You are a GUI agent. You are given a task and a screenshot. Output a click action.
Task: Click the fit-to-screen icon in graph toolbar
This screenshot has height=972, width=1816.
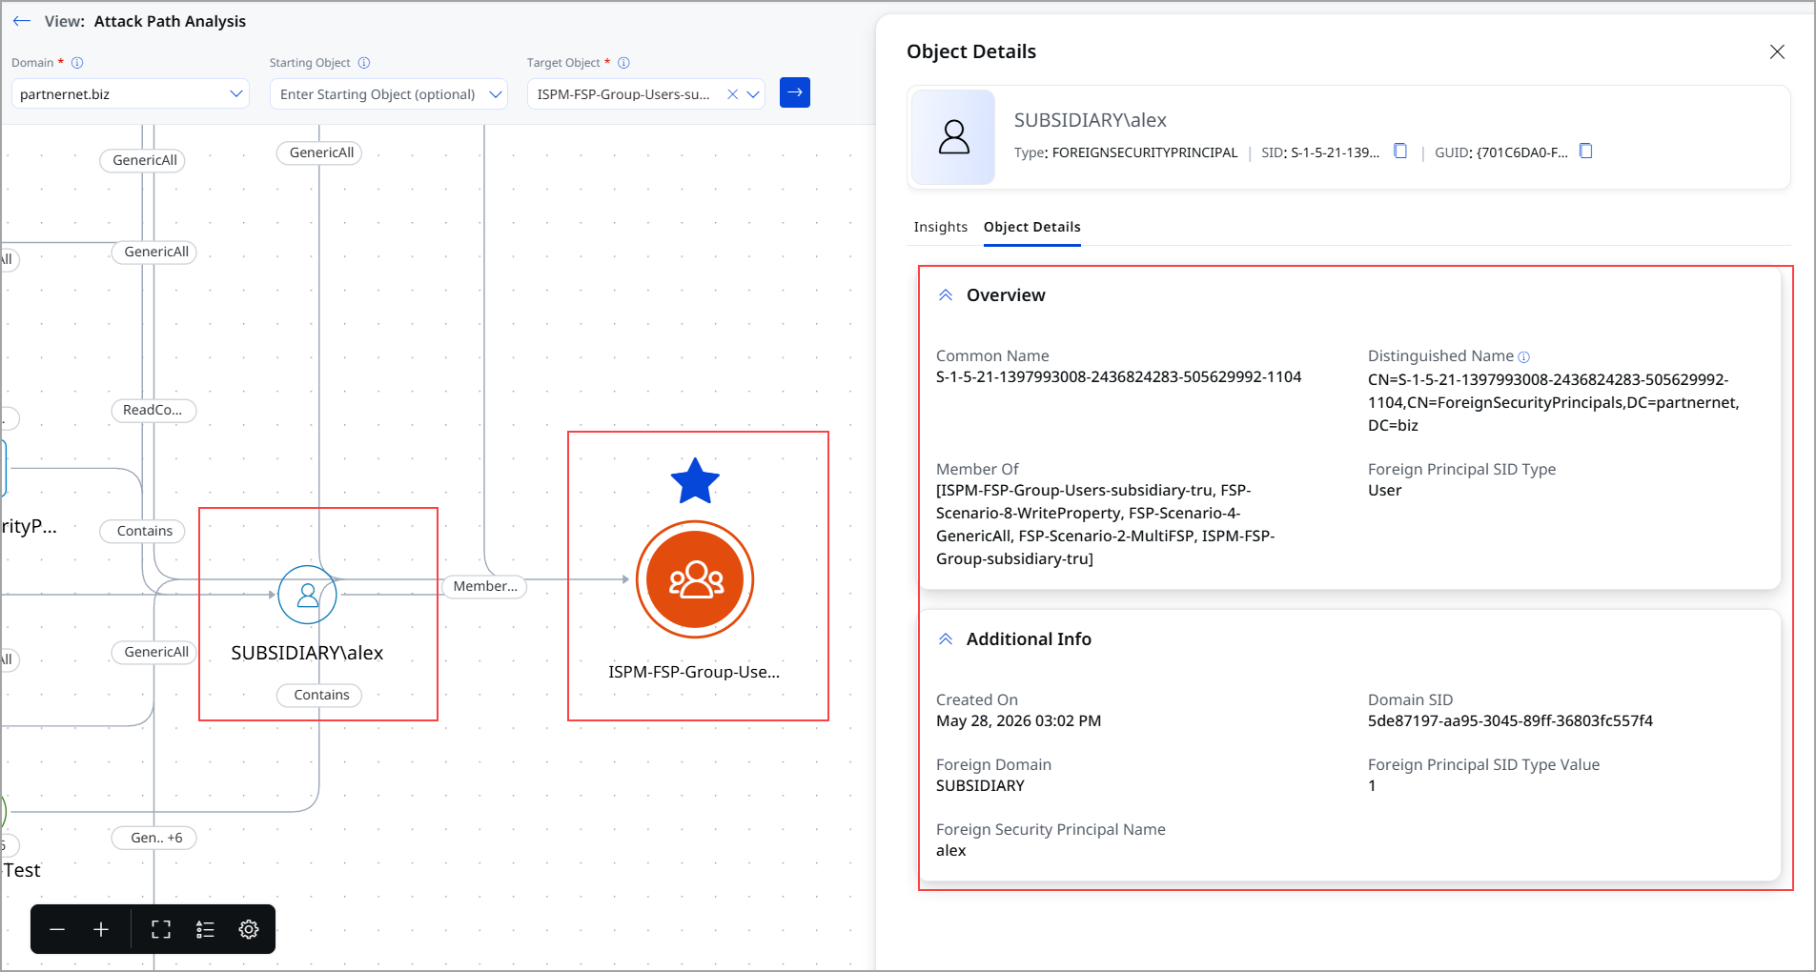(x=161, y=929)
